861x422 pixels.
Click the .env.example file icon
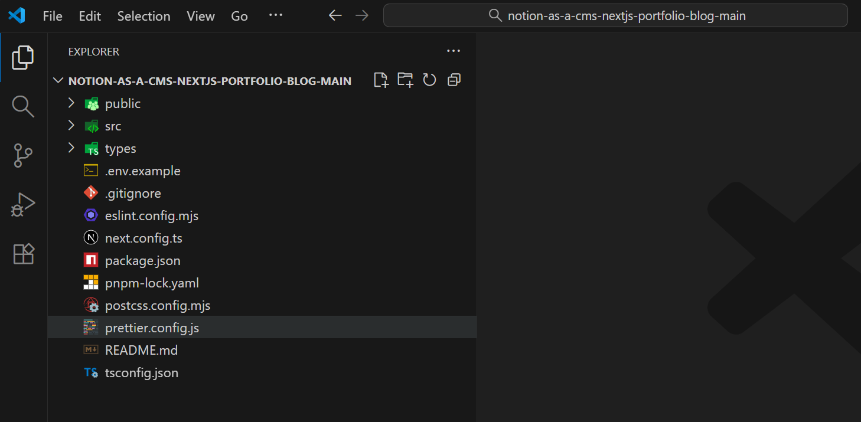91,171
